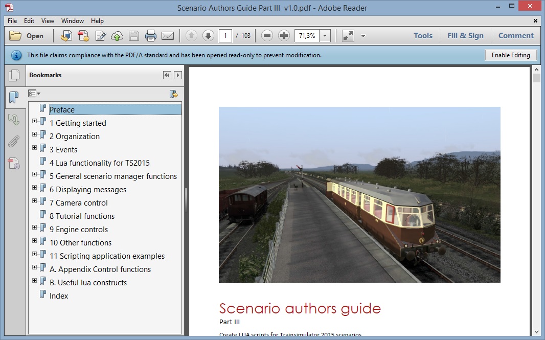Image resolution: width=545 pixels, height=340 pixels.
Task: Click the Sign document pencil icon
Action: click(x=100, y=35)
